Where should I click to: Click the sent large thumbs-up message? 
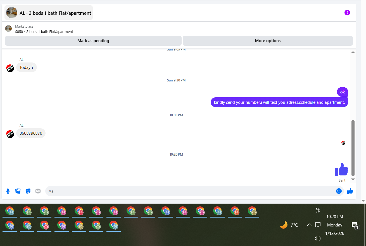(x=341, y=170)
